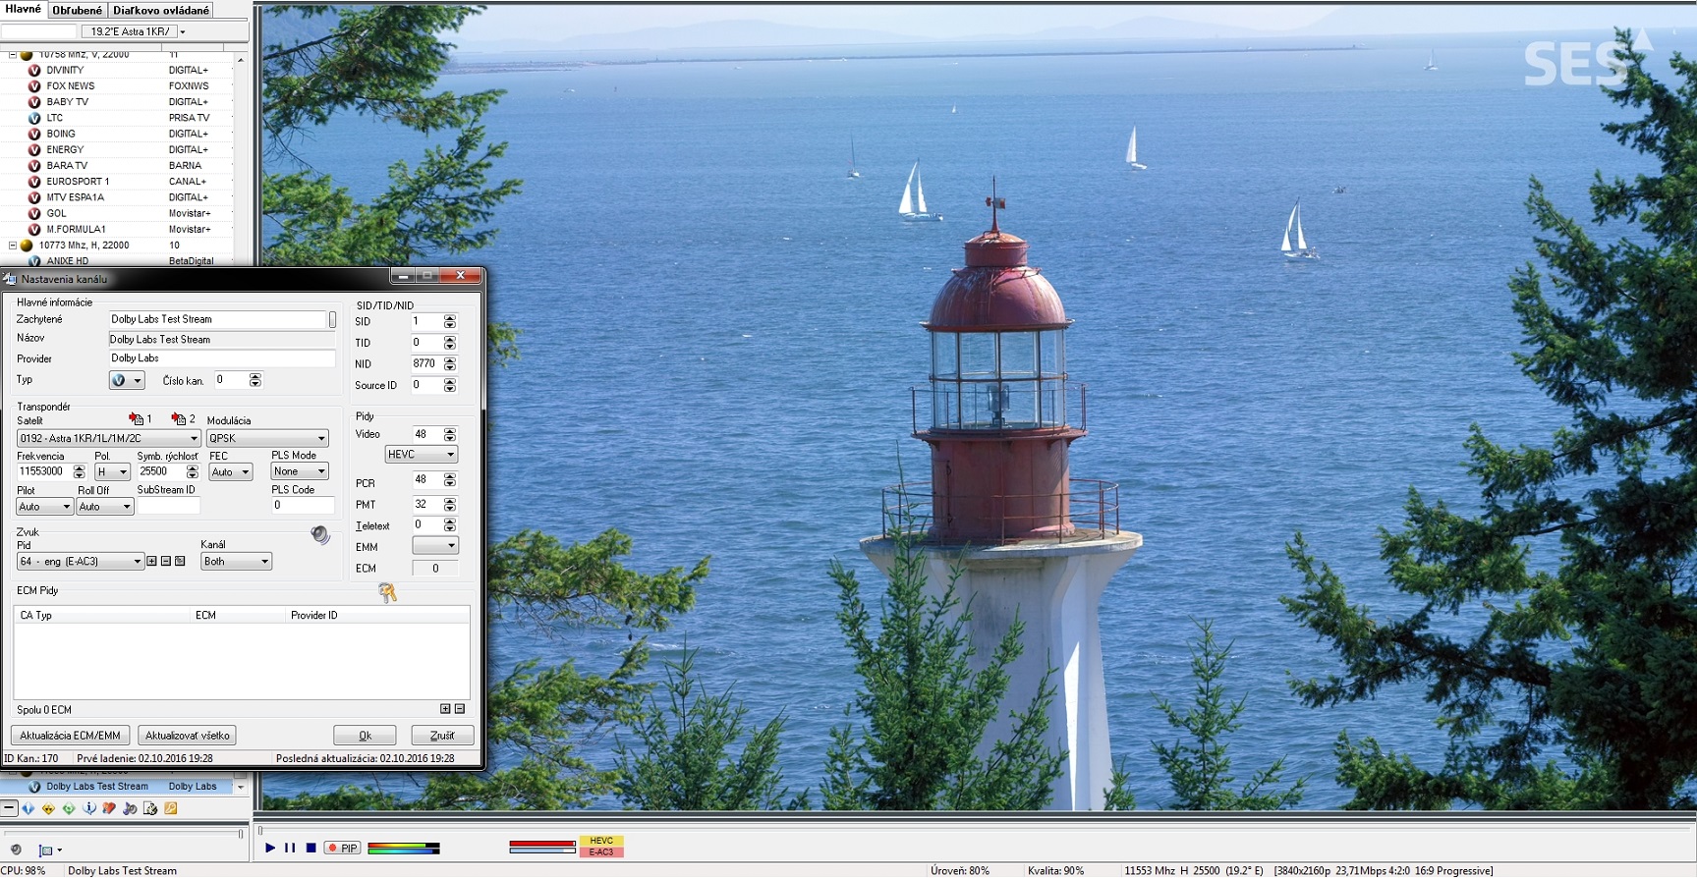This screenshot has height=878, width=1697.
Task: Click the document settings icon in channel toolbar
Action: pyautogui.click(x=150, y=808)
